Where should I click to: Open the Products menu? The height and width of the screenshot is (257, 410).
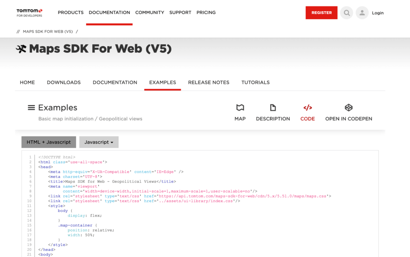point(71,13)
